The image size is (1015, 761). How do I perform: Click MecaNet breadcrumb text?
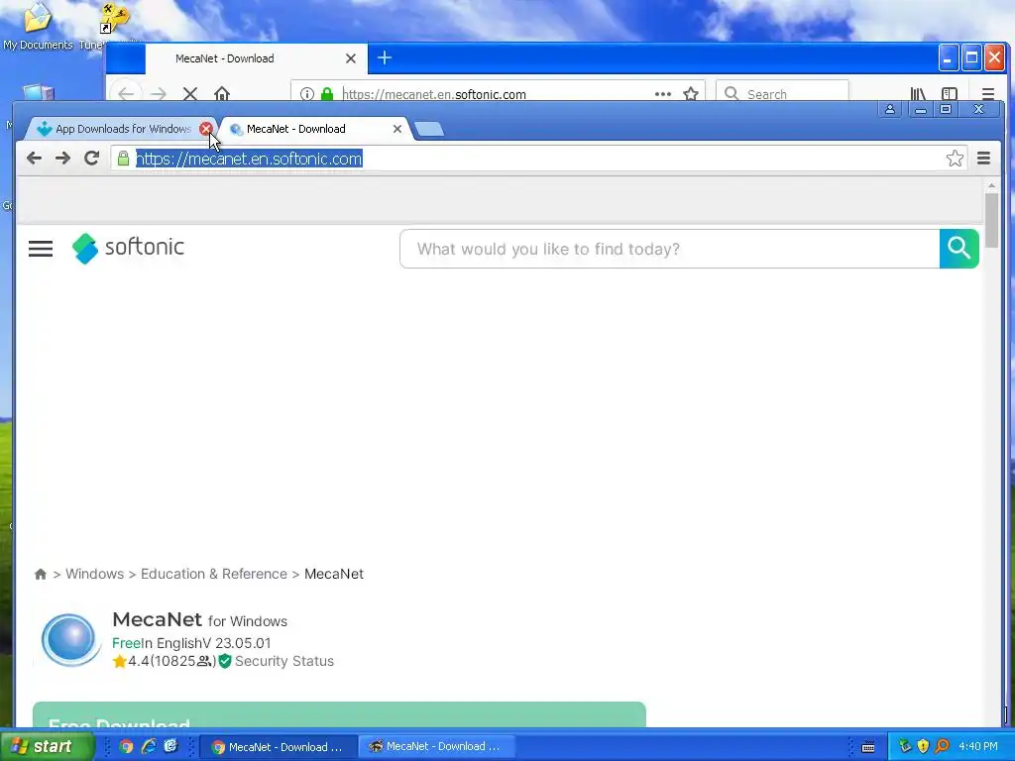coord(334,574)
